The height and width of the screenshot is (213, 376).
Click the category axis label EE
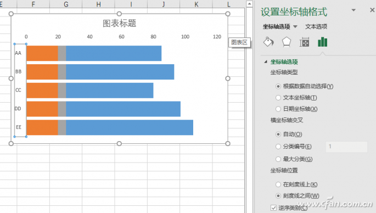tap(19, 127)
